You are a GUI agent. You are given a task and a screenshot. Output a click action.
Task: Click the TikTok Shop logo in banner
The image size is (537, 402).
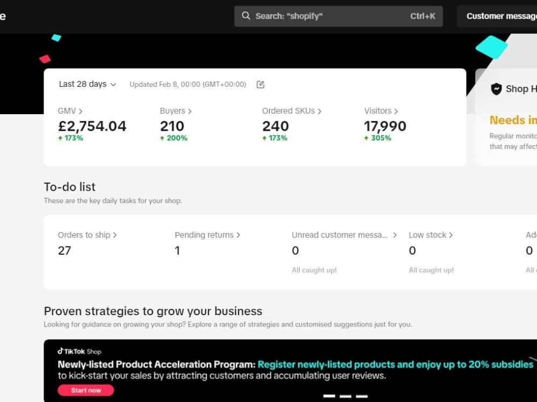[79, 352]
